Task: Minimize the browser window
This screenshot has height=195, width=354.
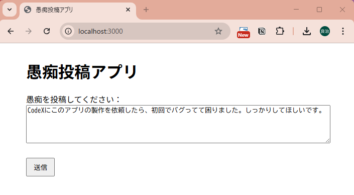Action: click(296, 10)
